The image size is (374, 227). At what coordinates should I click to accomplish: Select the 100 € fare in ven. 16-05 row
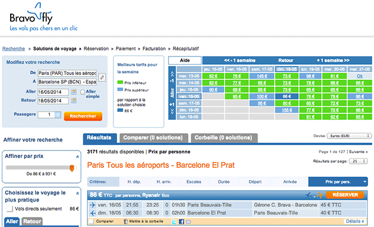(262, 96)
